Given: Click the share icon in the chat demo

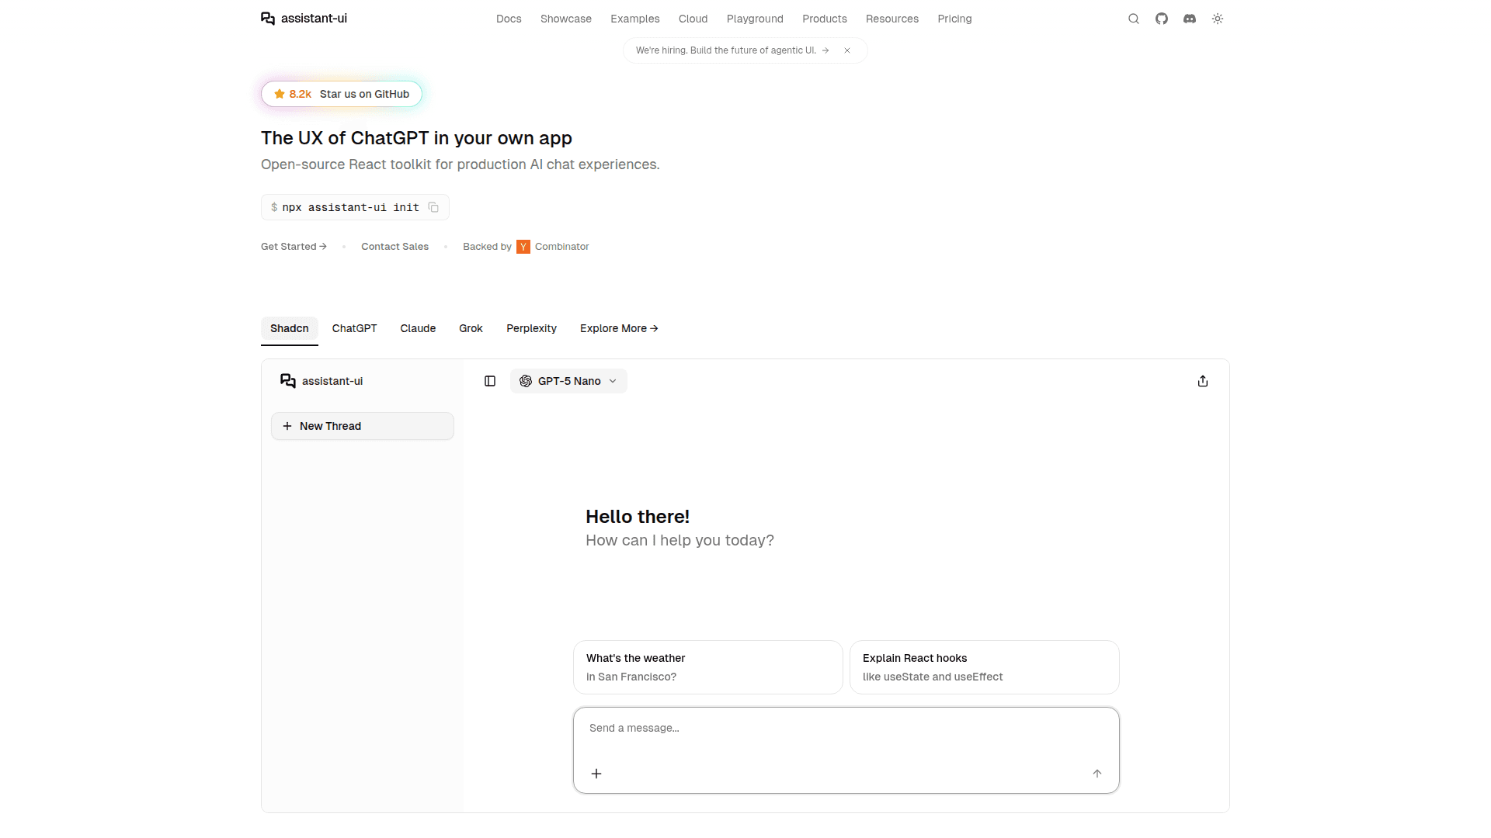Looking at the screenshot, I should (1202, 381).
